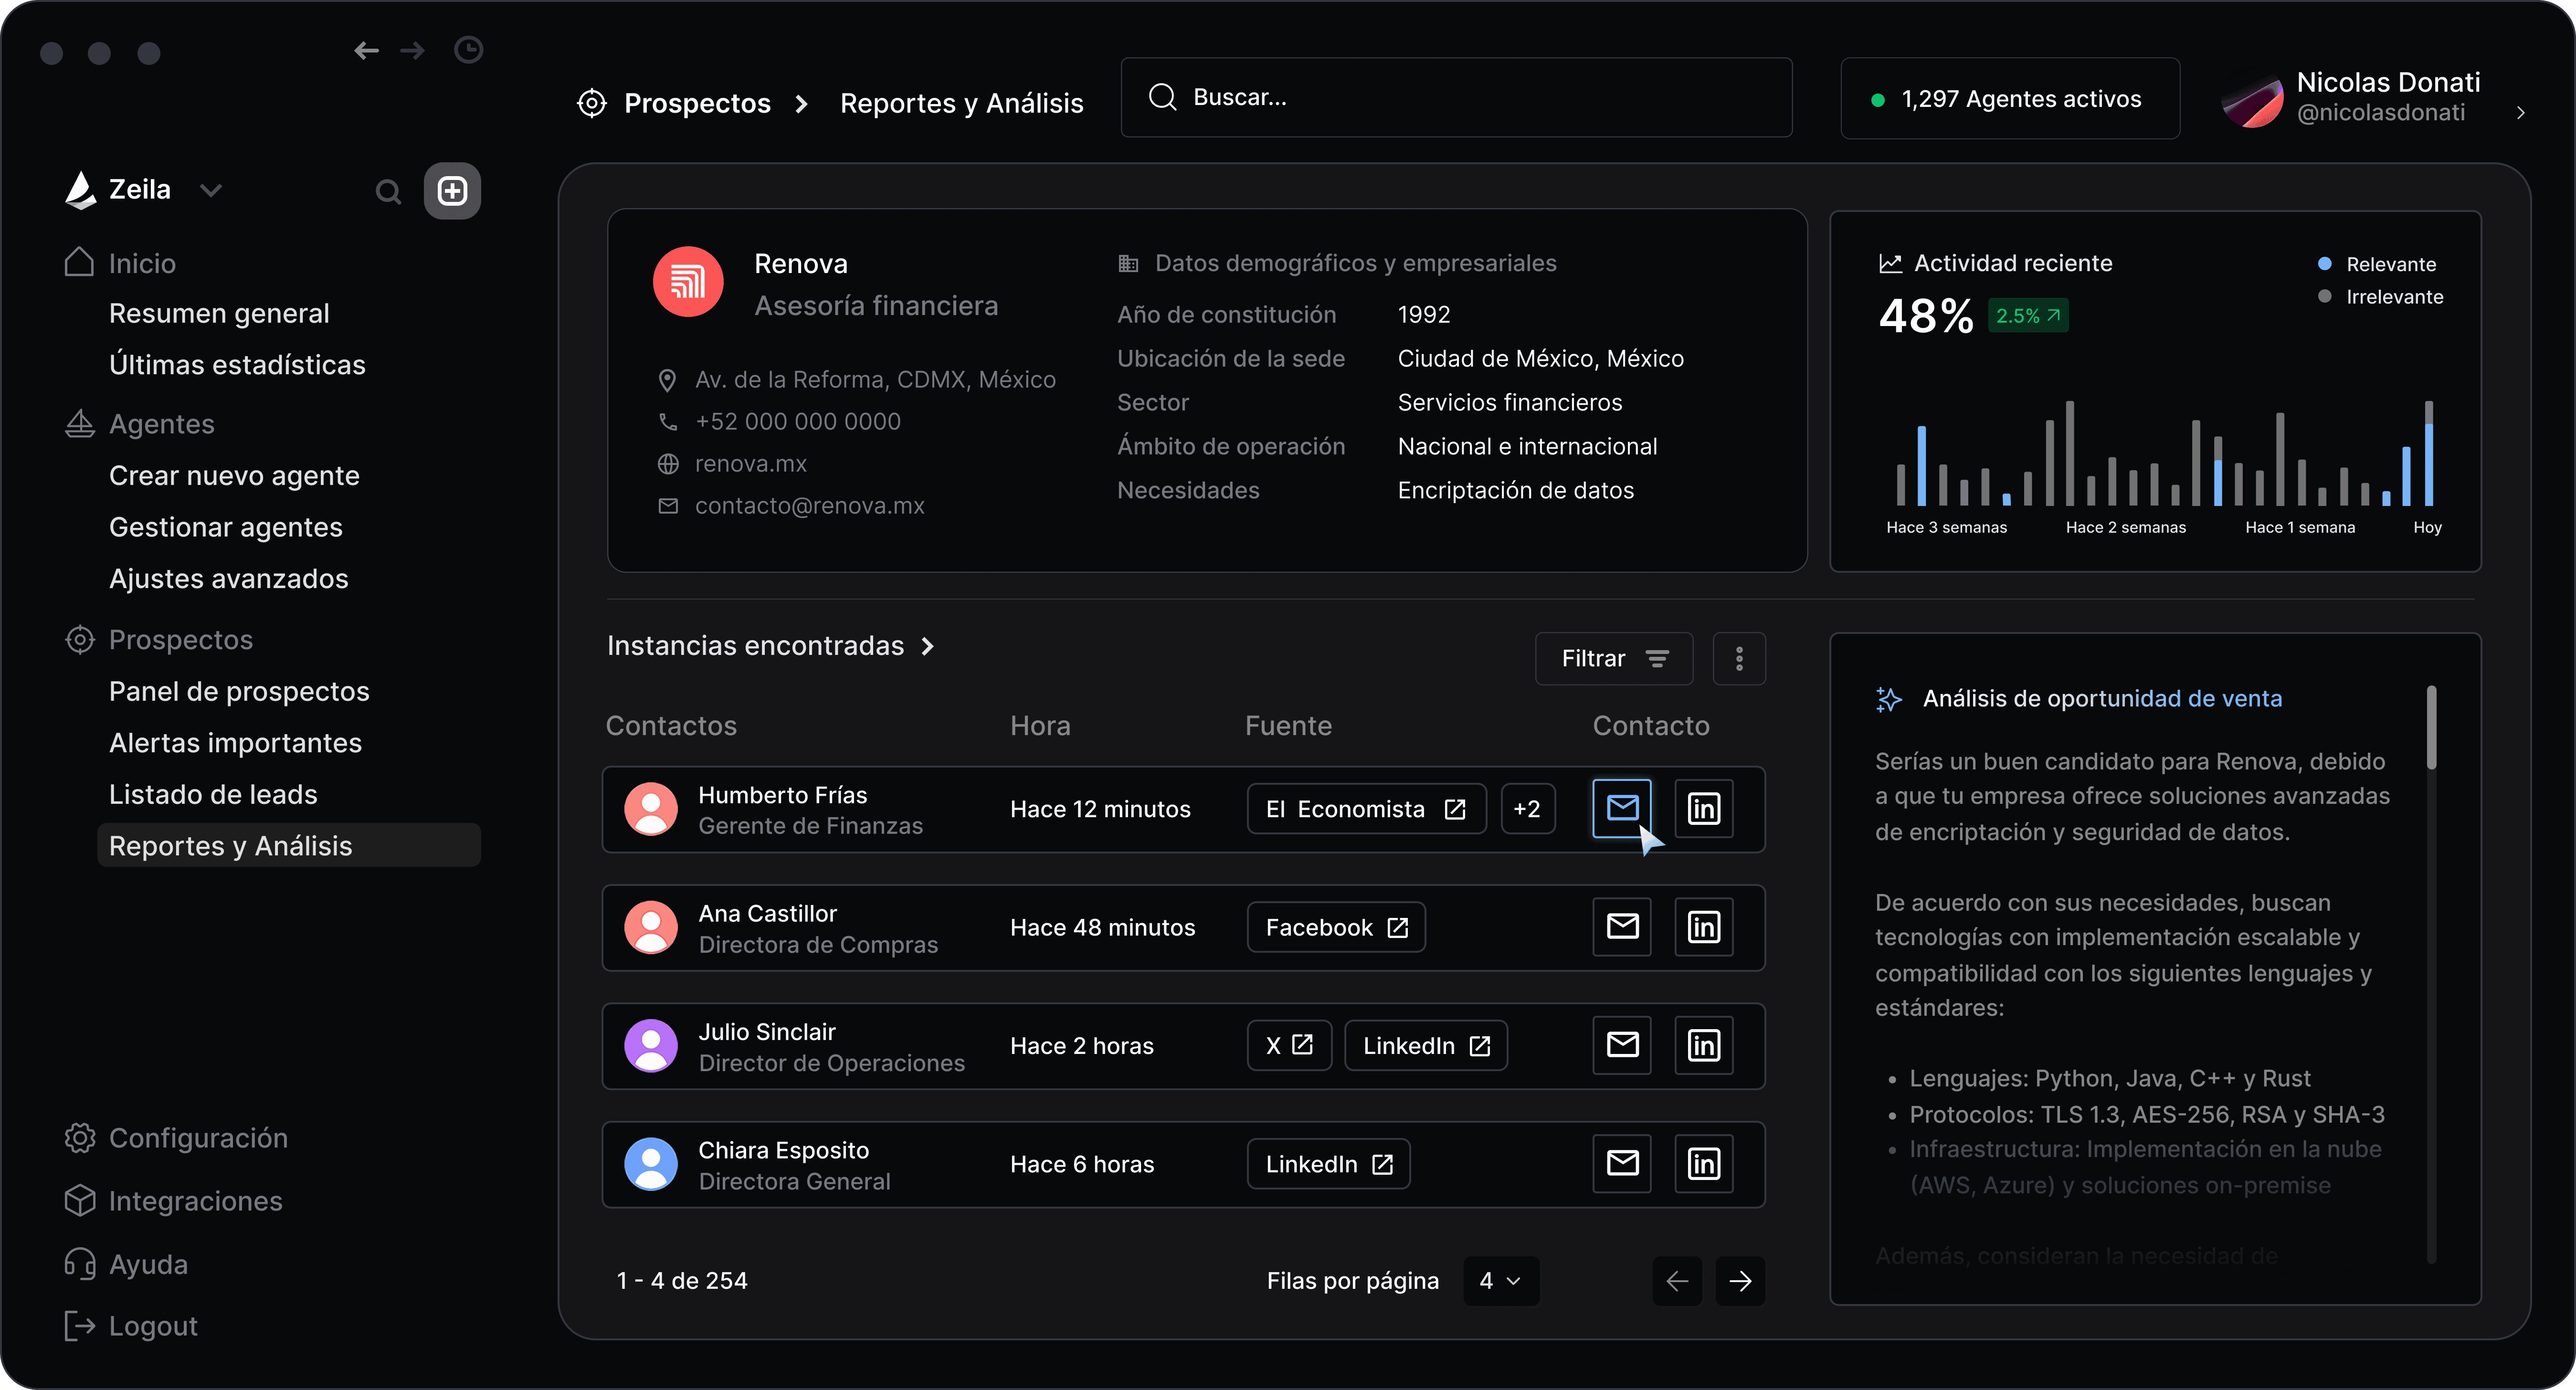
Task: Click the Hoy bar in activity chart
Action: [2428, 453]
